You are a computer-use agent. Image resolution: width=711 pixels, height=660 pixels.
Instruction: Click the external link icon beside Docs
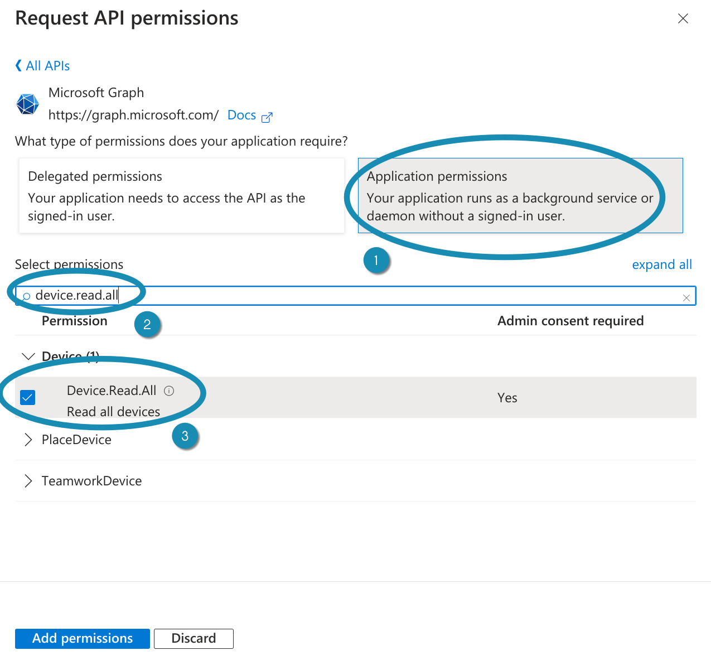[x=267, y=117]
